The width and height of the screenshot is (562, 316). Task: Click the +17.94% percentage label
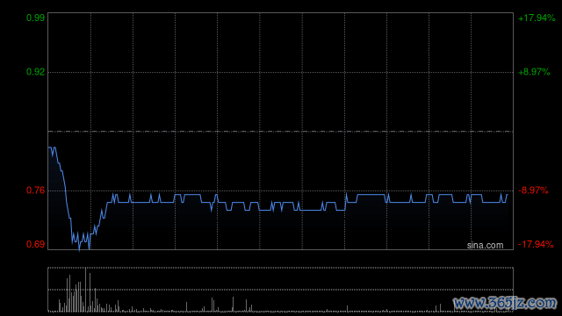click(x=537, y=18)
